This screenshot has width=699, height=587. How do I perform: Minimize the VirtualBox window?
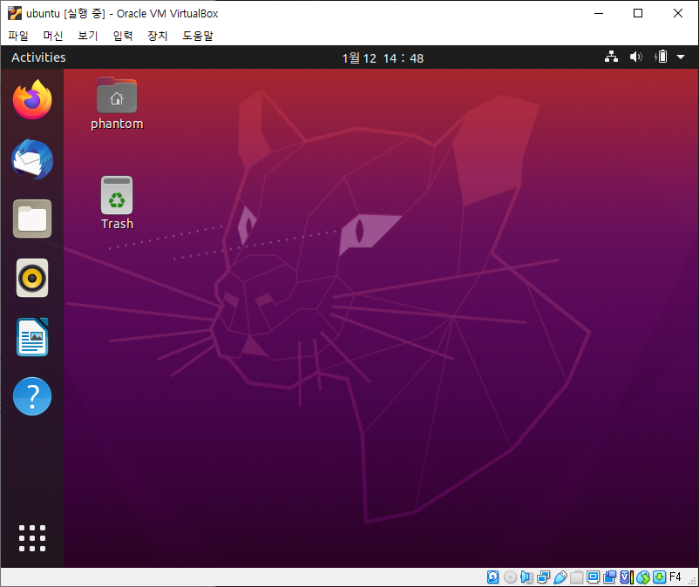coord(599,13)
